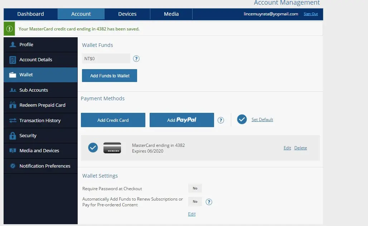Click the 'Expires 06/2020' text
The image size is (368, 226).
(x=147, y=151)
